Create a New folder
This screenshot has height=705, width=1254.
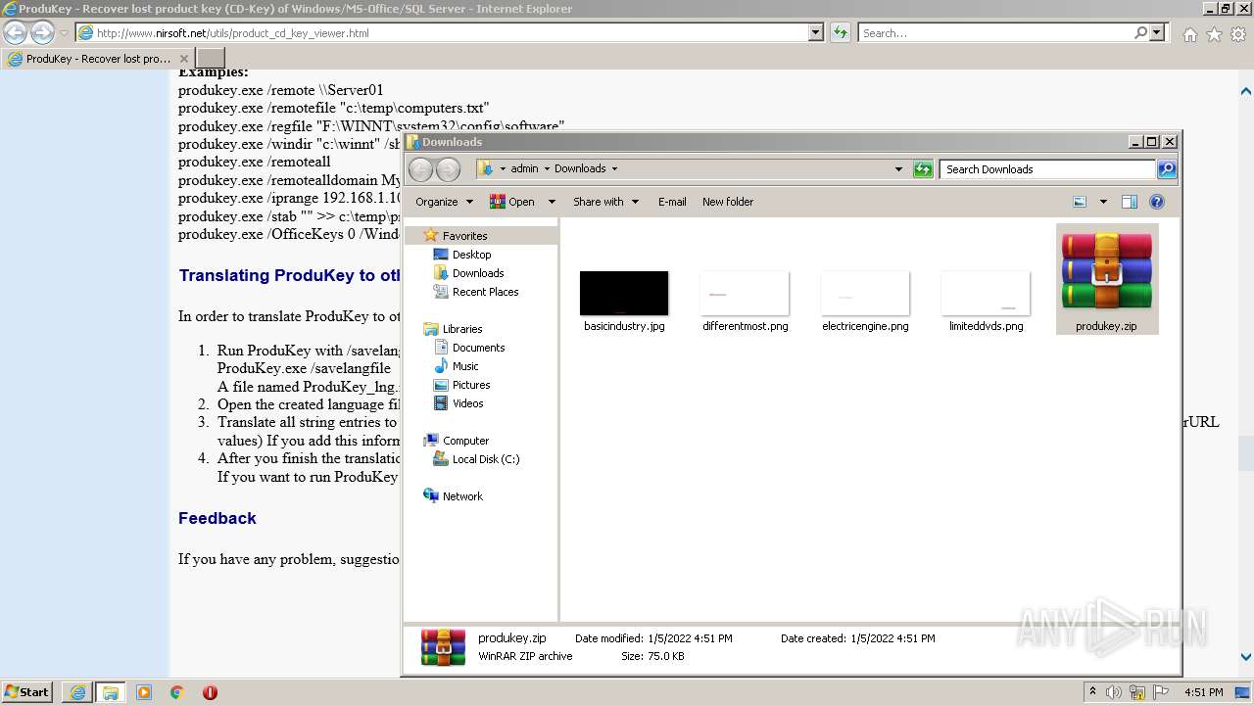tap(728, 202)
